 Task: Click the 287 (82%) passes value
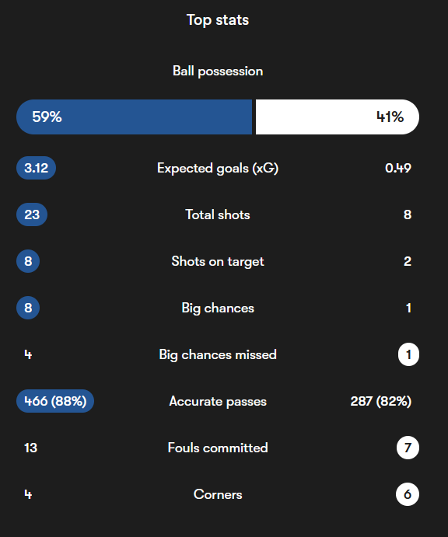click(381, 401)
